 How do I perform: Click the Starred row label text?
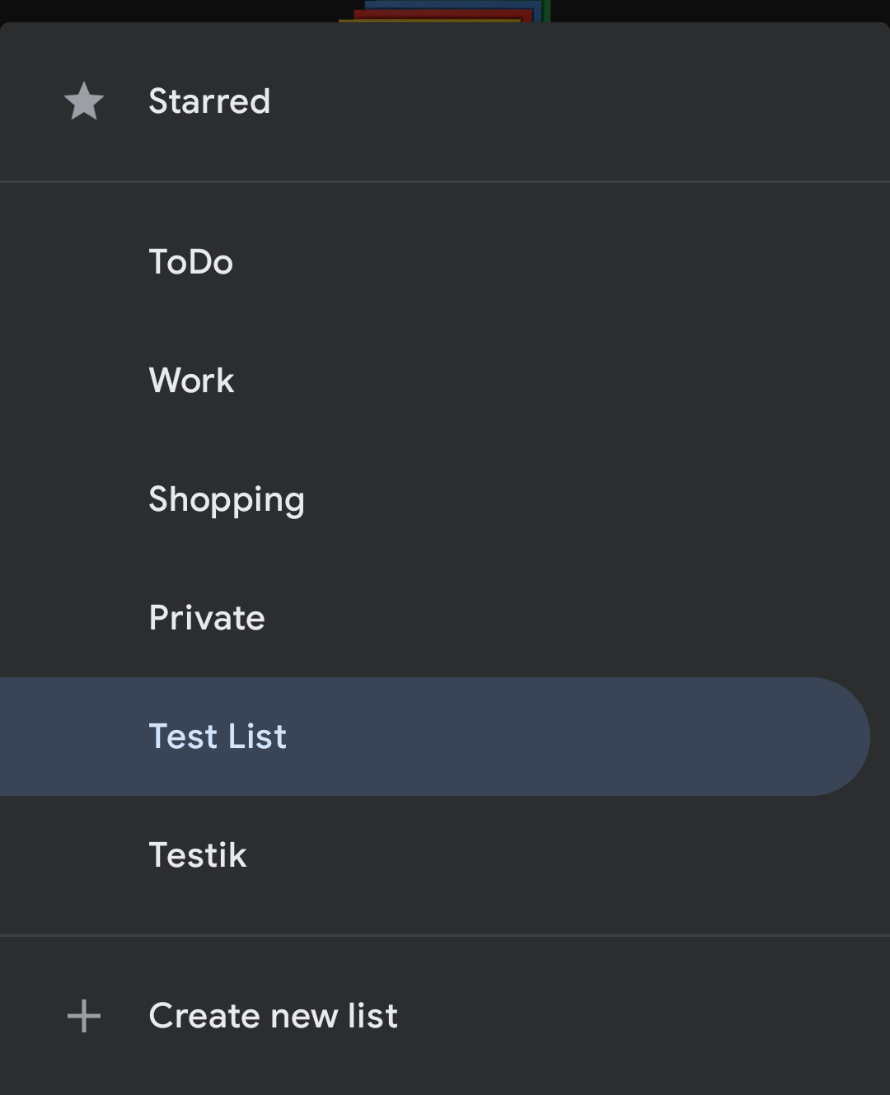tap(208, 102)
